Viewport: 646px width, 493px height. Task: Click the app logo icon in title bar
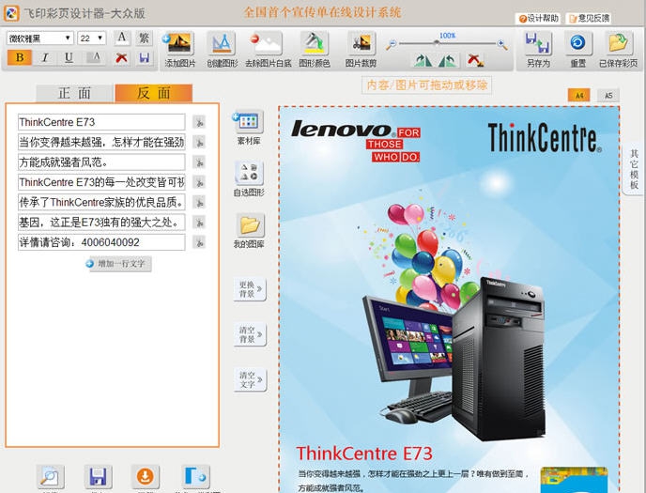pos(11,13)
